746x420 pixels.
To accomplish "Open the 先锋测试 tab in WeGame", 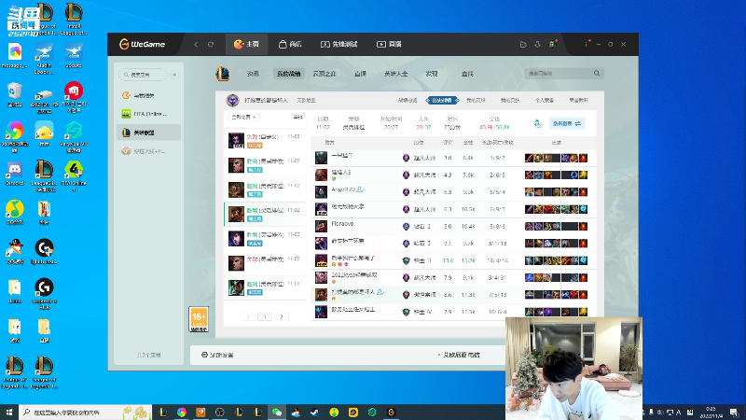I will click(x=338, y=44).
